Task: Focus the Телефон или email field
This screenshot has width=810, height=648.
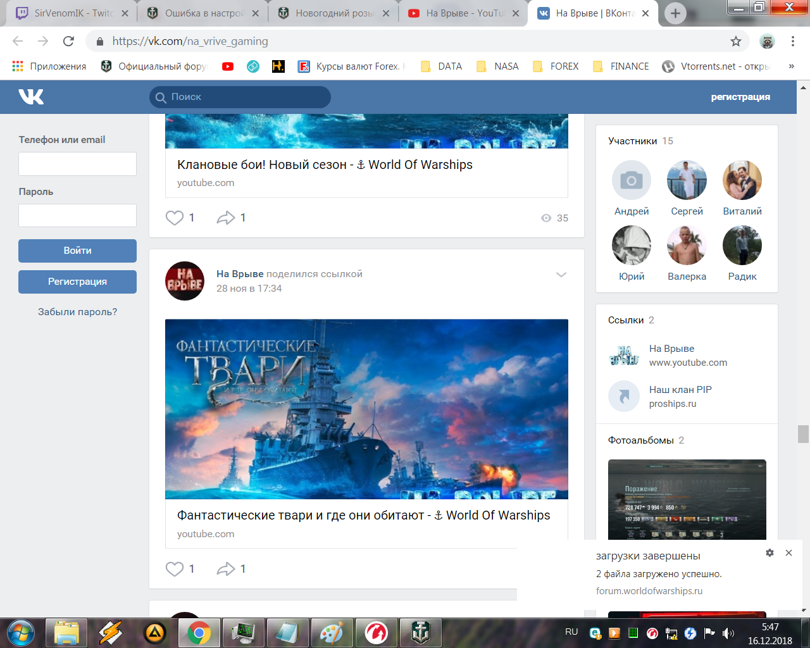Action: pos(77,164)
